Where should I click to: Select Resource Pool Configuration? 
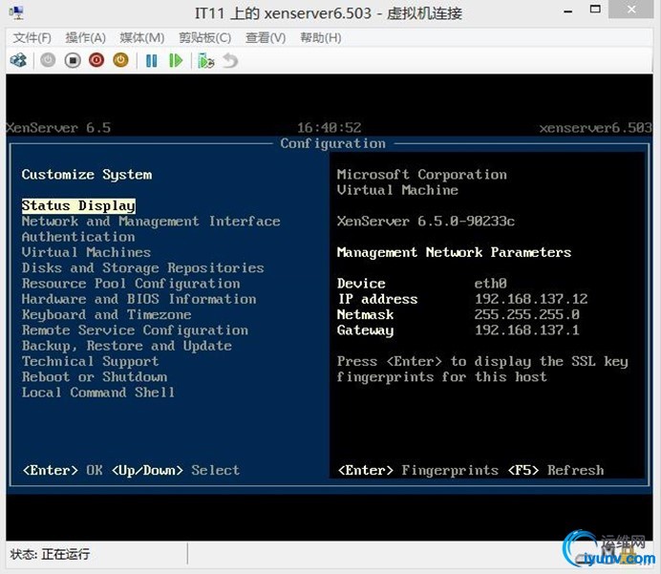[131, 284]
